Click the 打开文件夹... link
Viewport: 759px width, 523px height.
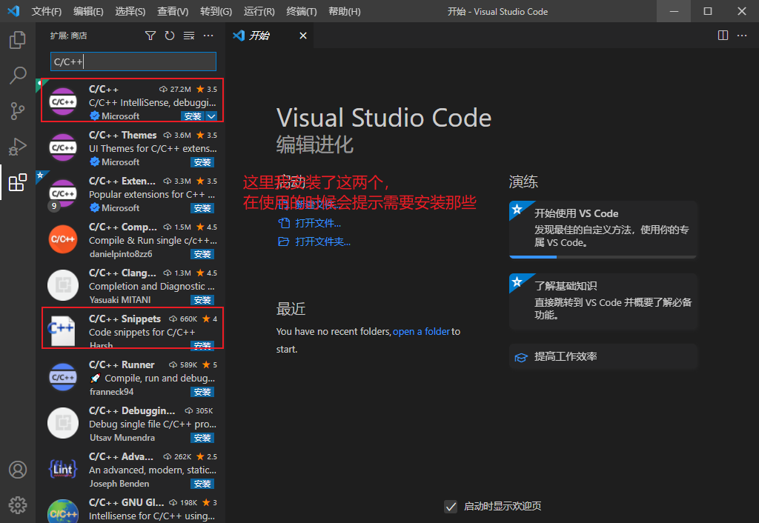click(x=323, y=241)
